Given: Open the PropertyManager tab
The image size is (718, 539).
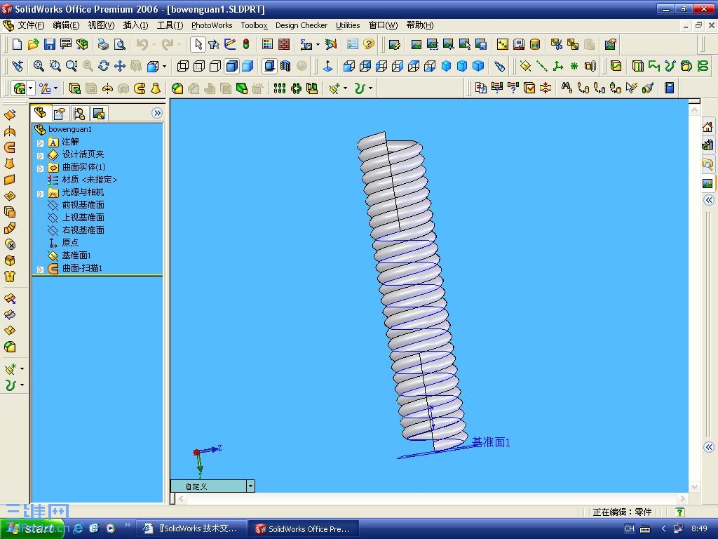Looking at the screenshot, I should [60, 113].
